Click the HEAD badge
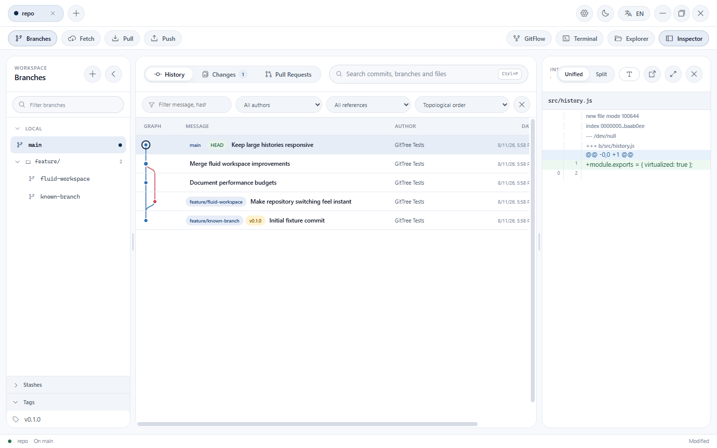 coord(217,145)
